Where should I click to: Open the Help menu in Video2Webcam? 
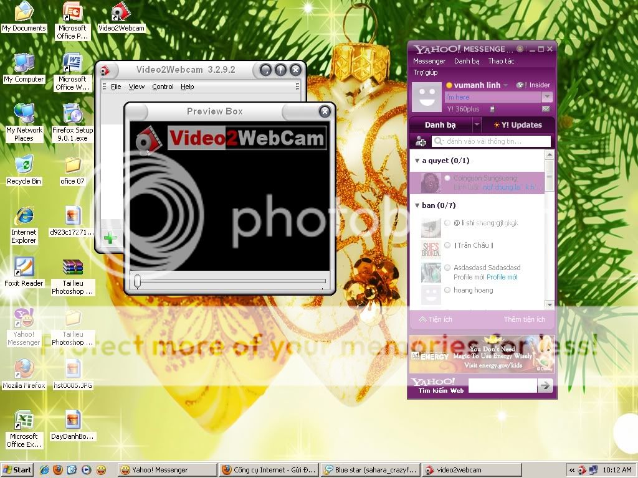[187, 87]
